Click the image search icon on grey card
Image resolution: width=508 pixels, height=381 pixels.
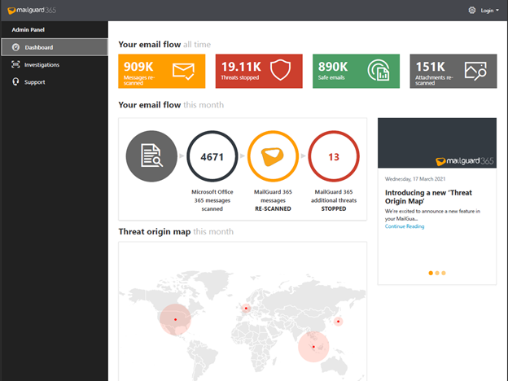475,71
